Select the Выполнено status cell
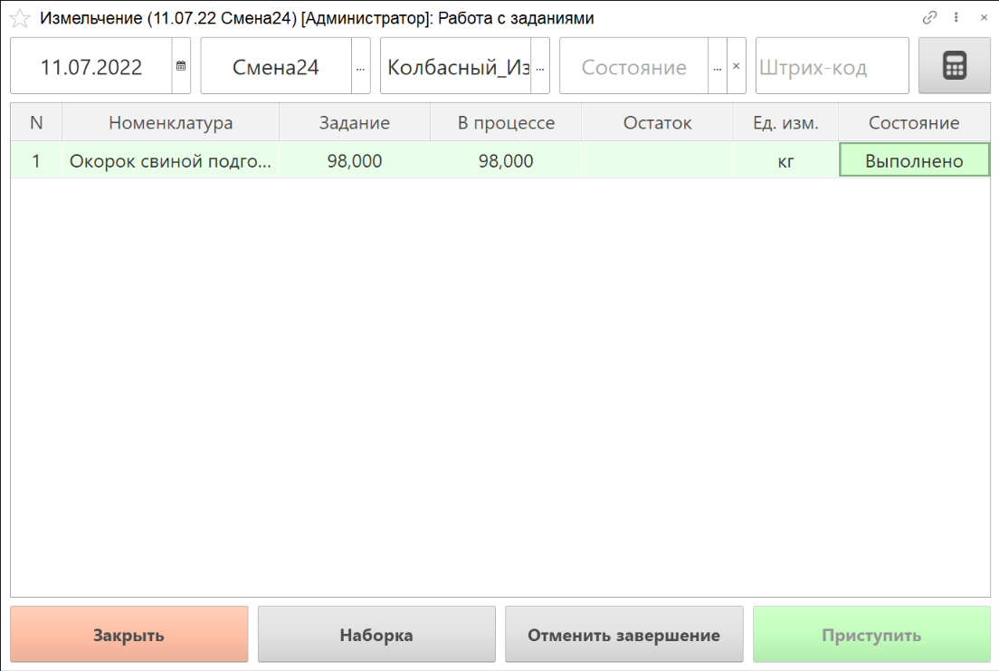This screenshot has height=671, width=999. coord(914,161)
